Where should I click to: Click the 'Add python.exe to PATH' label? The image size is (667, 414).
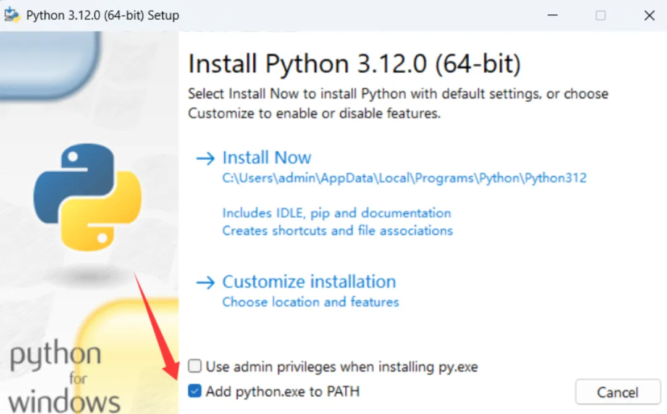pyautogui.click(x=282, y=391)
